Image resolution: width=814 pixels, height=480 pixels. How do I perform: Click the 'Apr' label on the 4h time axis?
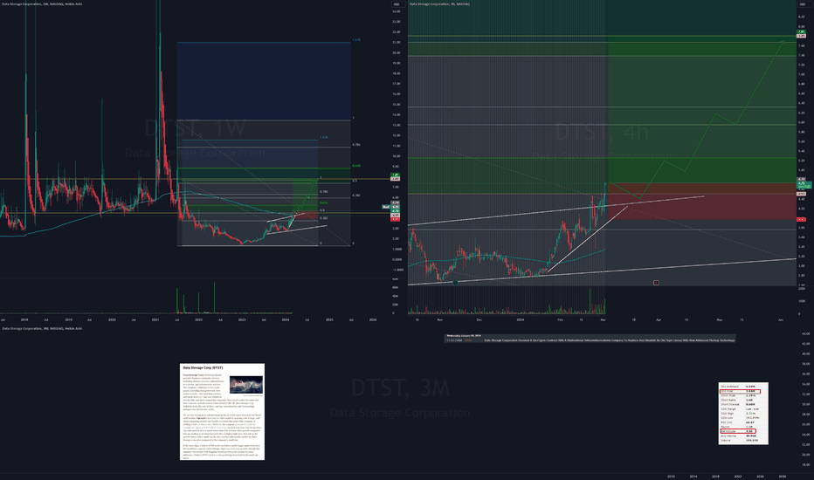point(659,319)
